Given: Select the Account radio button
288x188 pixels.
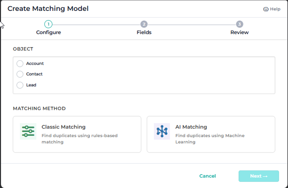Looking at the screenshot, I should 20,64.
